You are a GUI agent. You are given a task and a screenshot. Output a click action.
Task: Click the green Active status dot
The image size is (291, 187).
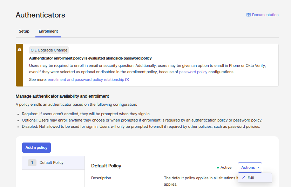pos(218,168)
